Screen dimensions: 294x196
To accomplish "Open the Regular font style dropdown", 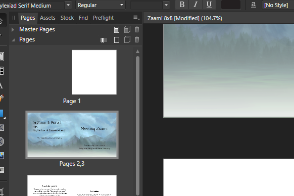I will [x=101, y=5].
